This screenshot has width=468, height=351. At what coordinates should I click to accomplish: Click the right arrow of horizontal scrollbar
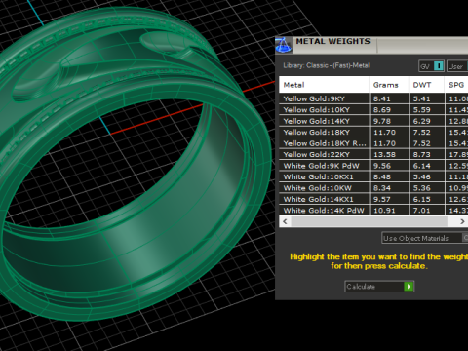click(462, 221)
